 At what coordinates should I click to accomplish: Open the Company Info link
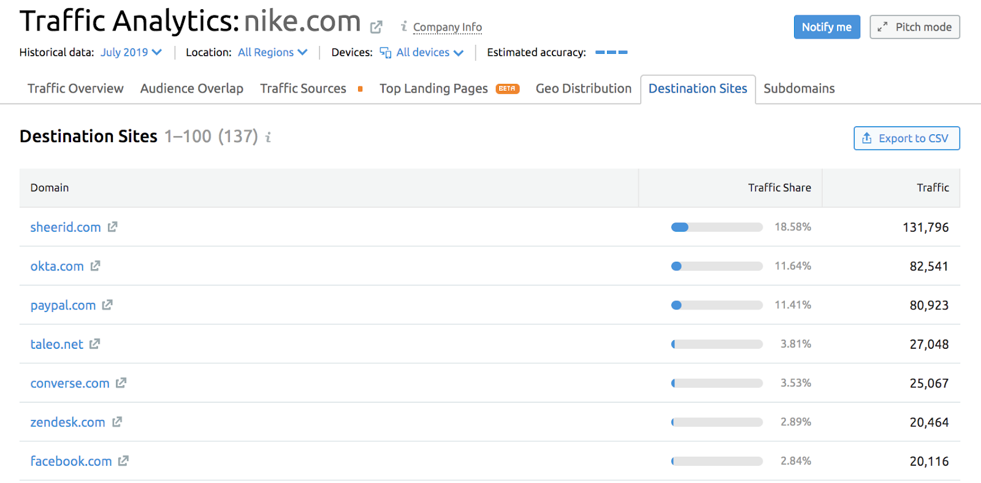(x=448, y=27)
